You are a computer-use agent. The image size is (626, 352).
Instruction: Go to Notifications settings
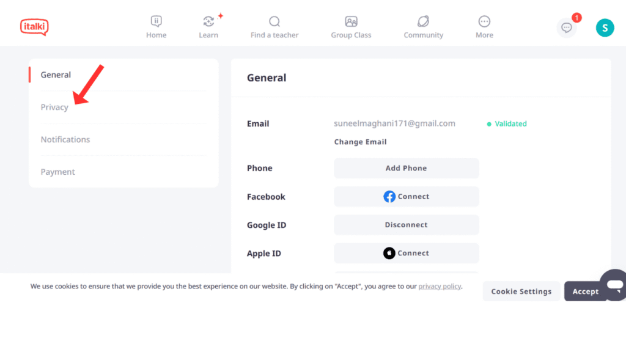coord(65,140)
